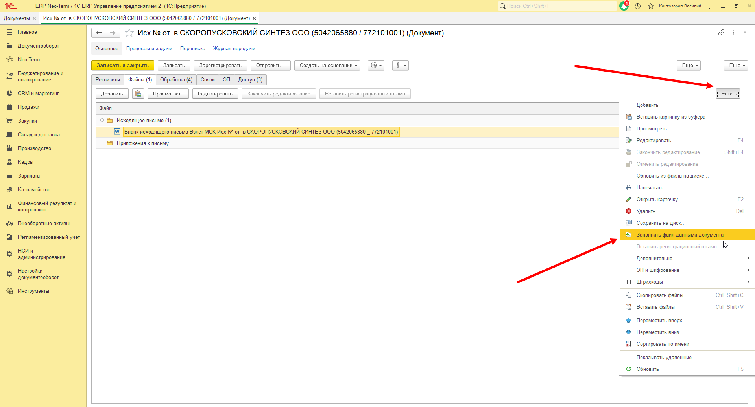Switch to Доступ (3) tab
Image resolution: width=755 pixels, height=407 pixels.
tap(250, 79)
